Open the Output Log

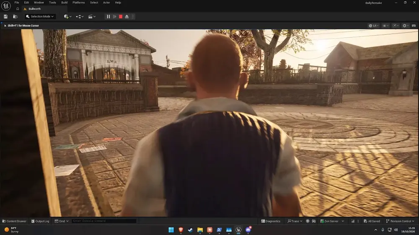pyautogui.click(x=40, y=221)
